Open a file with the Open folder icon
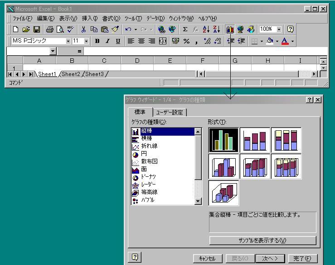The height and width of the screenshot is (265, 335). click(x=26, y=29)
